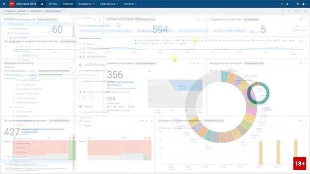Screen dimensions: 310x174
Task: Click the average event flow value 5
Action: 263,29
